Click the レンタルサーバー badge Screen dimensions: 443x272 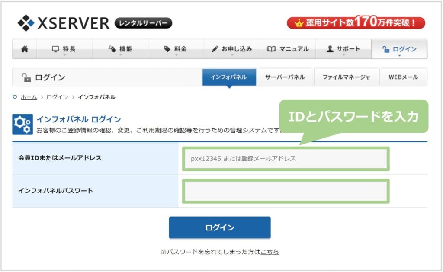(143, 23)
